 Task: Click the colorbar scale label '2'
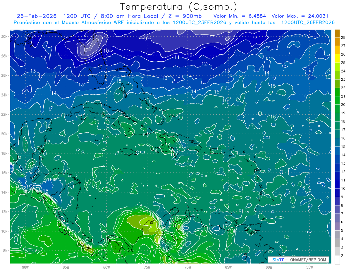pyautogui.click(x=342, y=256)
